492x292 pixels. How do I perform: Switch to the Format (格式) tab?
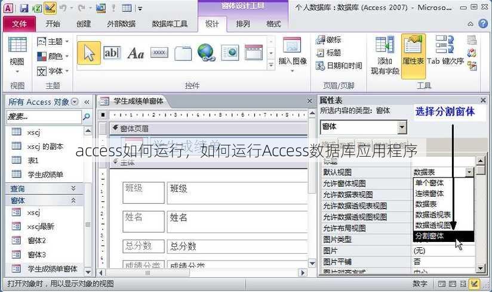tap(273, 24)
